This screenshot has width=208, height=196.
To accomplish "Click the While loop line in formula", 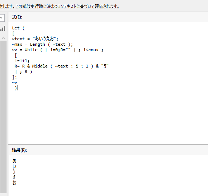I will coord(57,50).
